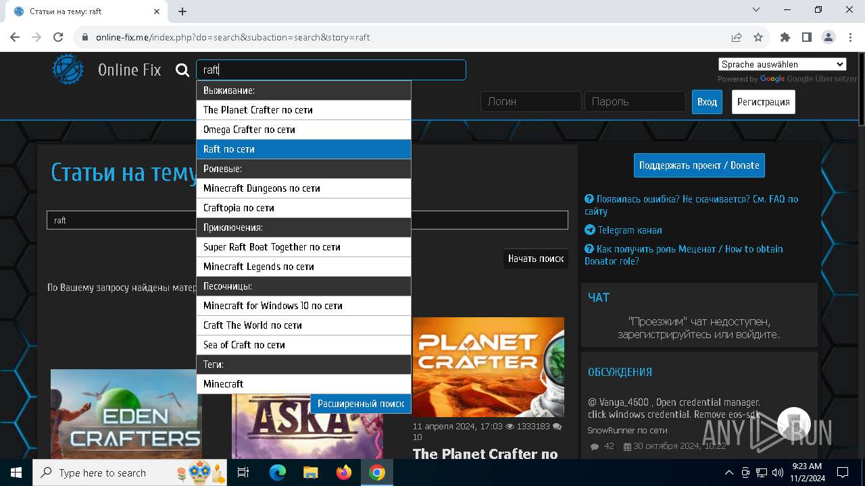Screen dimensions: 865x486
Task: Bookmark this page with star icon
Action: pyautogui.click(x=758, y=37)
